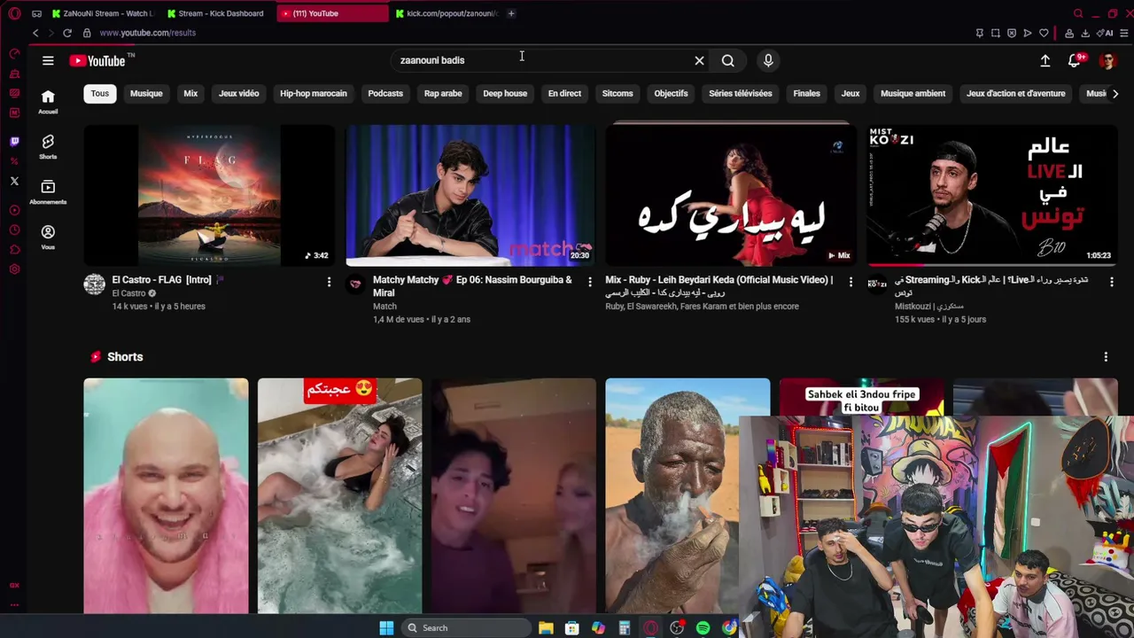Viewport: 1134px width, 638px height.
Task: Open Accueil in the YouTube sidebar
Action: coord(48,101)
